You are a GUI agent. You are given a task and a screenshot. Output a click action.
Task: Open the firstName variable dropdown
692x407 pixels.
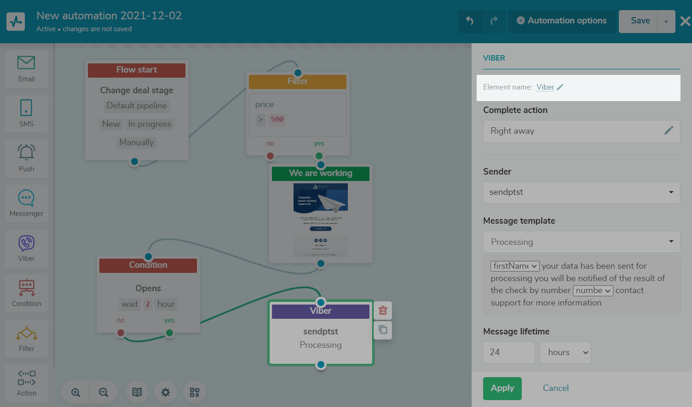point(515,266)
